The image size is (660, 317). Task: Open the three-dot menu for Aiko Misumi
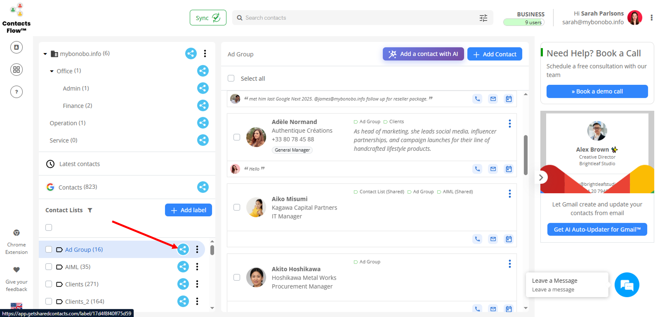tap(510, 194)
